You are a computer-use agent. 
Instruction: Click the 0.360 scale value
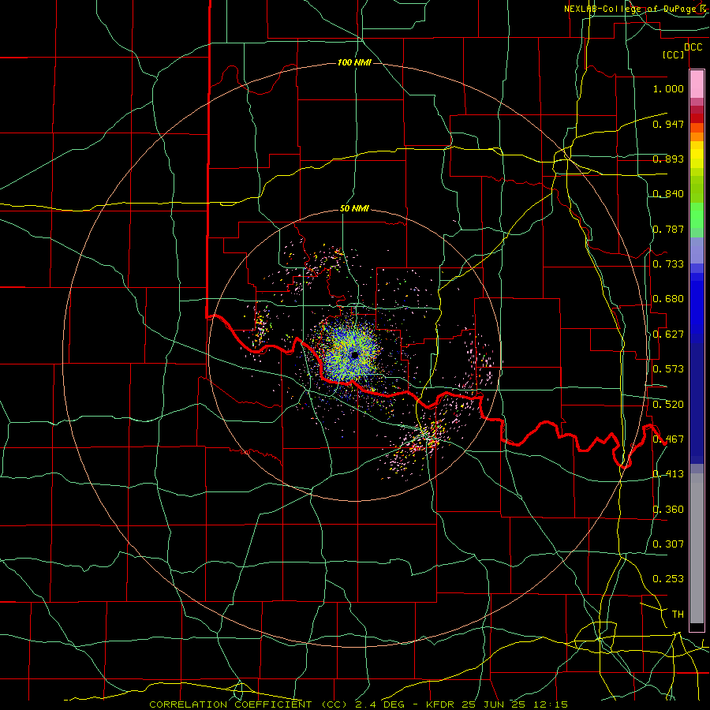[668, 510]
